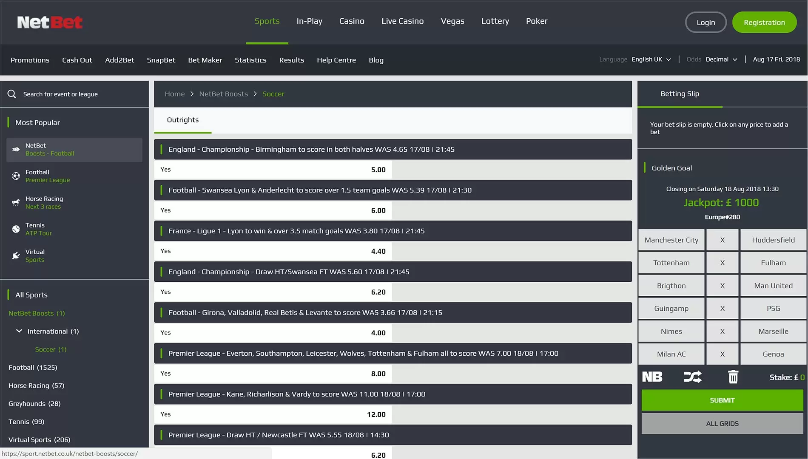Click the green Registration button
This screenshot has width=808, height=459.
(x=764, y=23)
